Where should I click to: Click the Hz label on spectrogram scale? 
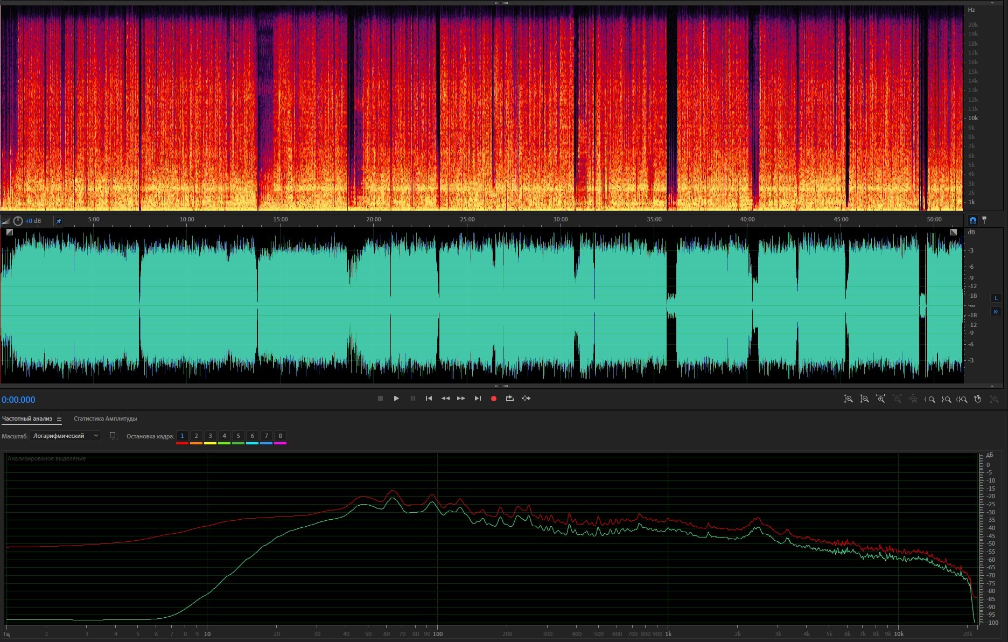click(971, 10)
